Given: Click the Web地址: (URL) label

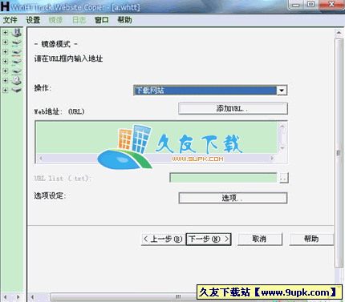Looking at the screenshot, I should [59, 111].
